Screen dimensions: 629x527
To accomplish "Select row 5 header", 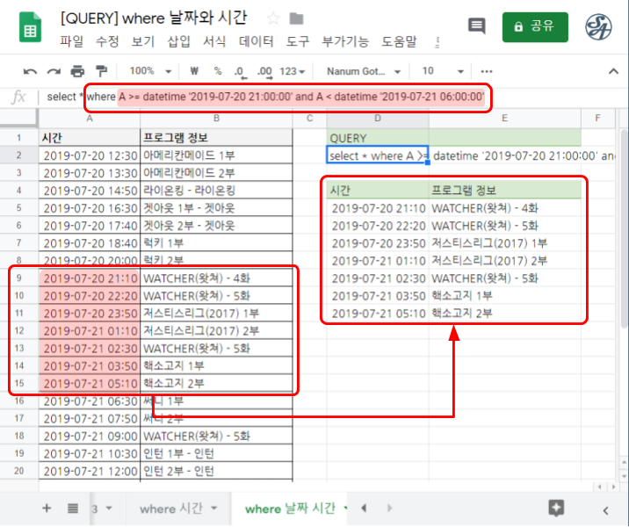I will 18,208.
